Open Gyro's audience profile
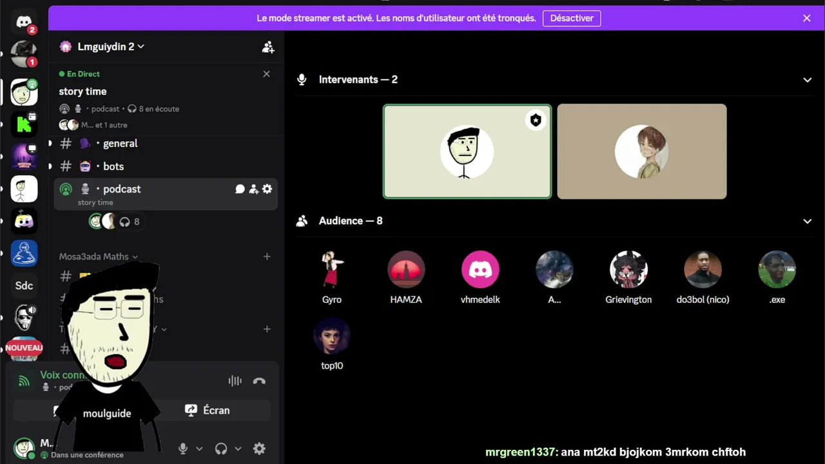The image size is (825, 464). [x=332, y=277]
